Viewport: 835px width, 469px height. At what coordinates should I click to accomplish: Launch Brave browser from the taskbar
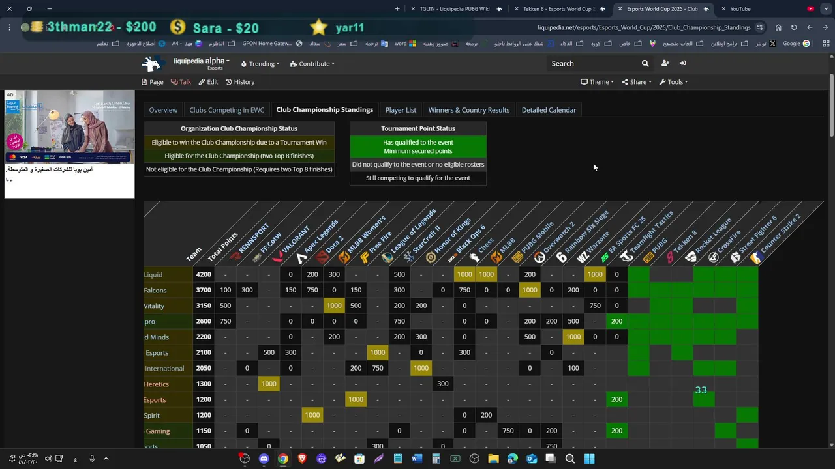[302, 459]
